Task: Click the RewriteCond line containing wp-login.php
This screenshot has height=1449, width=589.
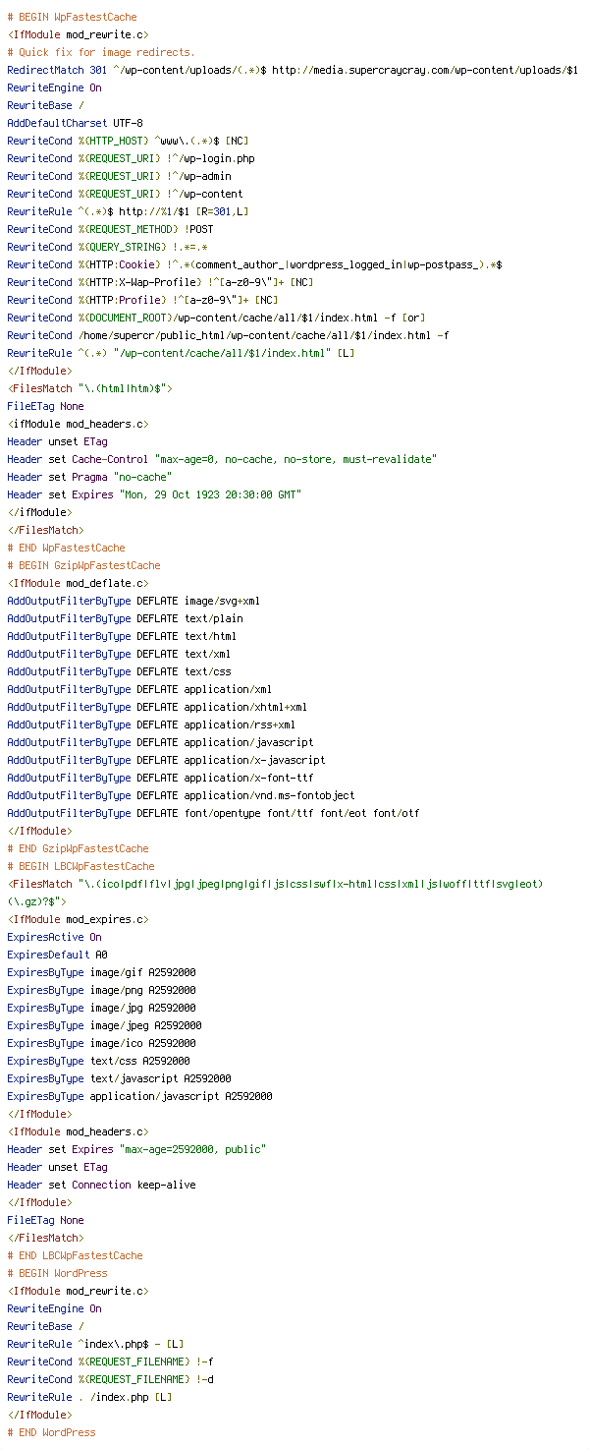Action: (131, 158)
